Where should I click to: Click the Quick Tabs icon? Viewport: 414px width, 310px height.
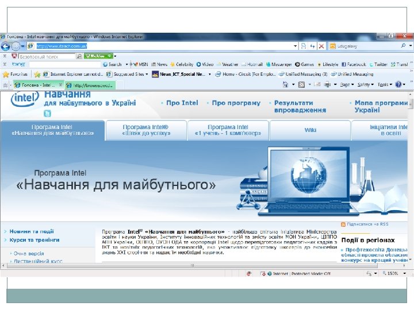[x=5, y=85]
